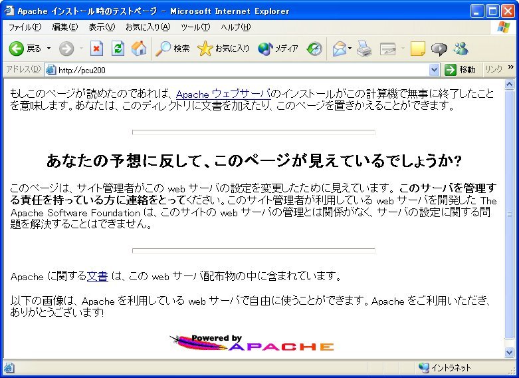Open the History clock icon
Viewport: 519px width, 378px height.
pyautogui.click(x=314, y=49)
